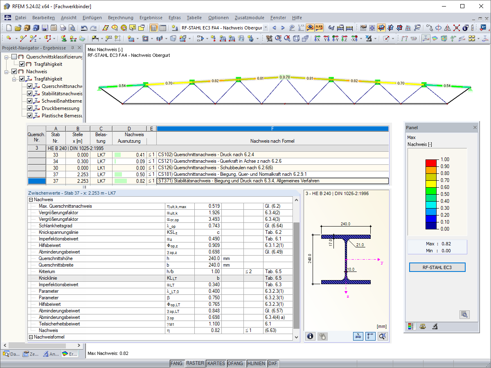This screenshot has height=368, width=491.
Task: Uncheck the Plastische Bemessung checkbox
Action: pos(29,116)
